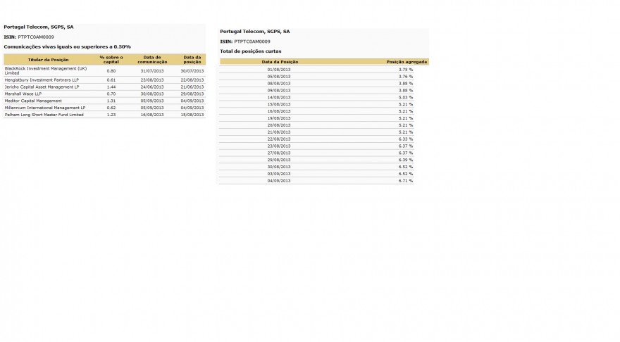Click 19/08/2013 in the short-positions table

[x=279, y=118]
